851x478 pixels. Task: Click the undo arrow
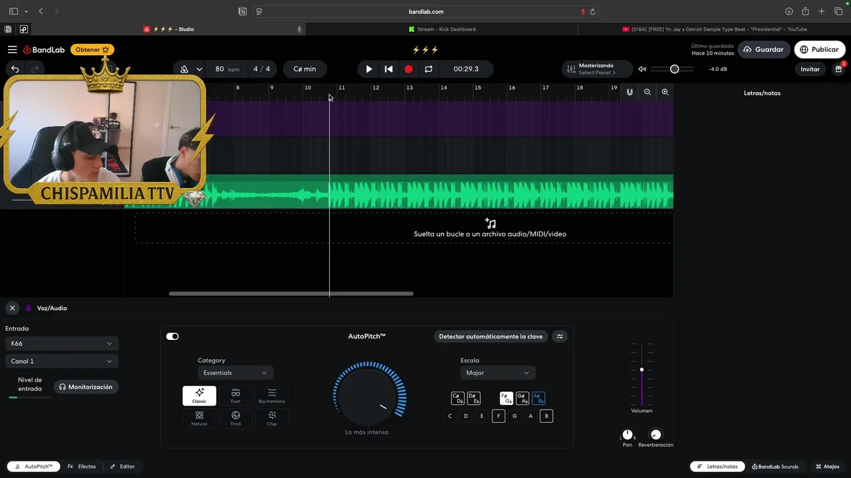pyautogui.click(x=15, y=69)
